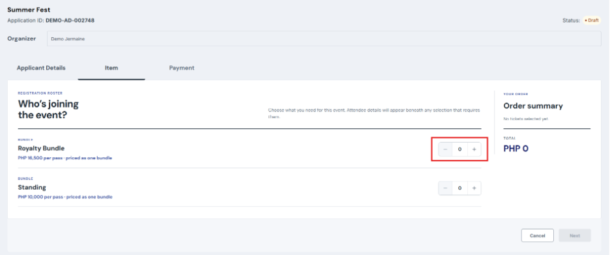The height and width of the screenshot is (255, 610).
Task: Select the Item tab
Action: click(x=111, y=68)
